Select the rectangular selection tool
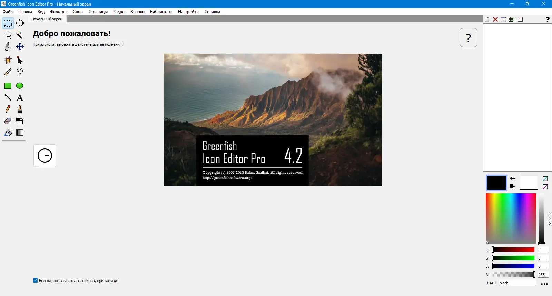The height and width of the screenshot is (296, 552). (8, 23)
